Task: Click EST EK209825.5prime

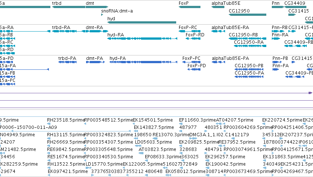Action: pos(199,142)
